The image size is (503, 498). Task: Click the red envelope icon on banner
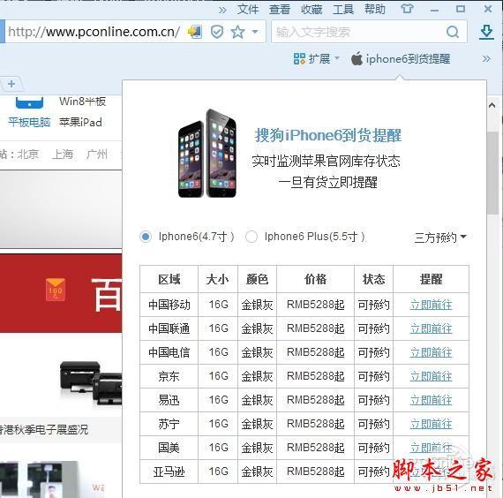tap(56, 290)
